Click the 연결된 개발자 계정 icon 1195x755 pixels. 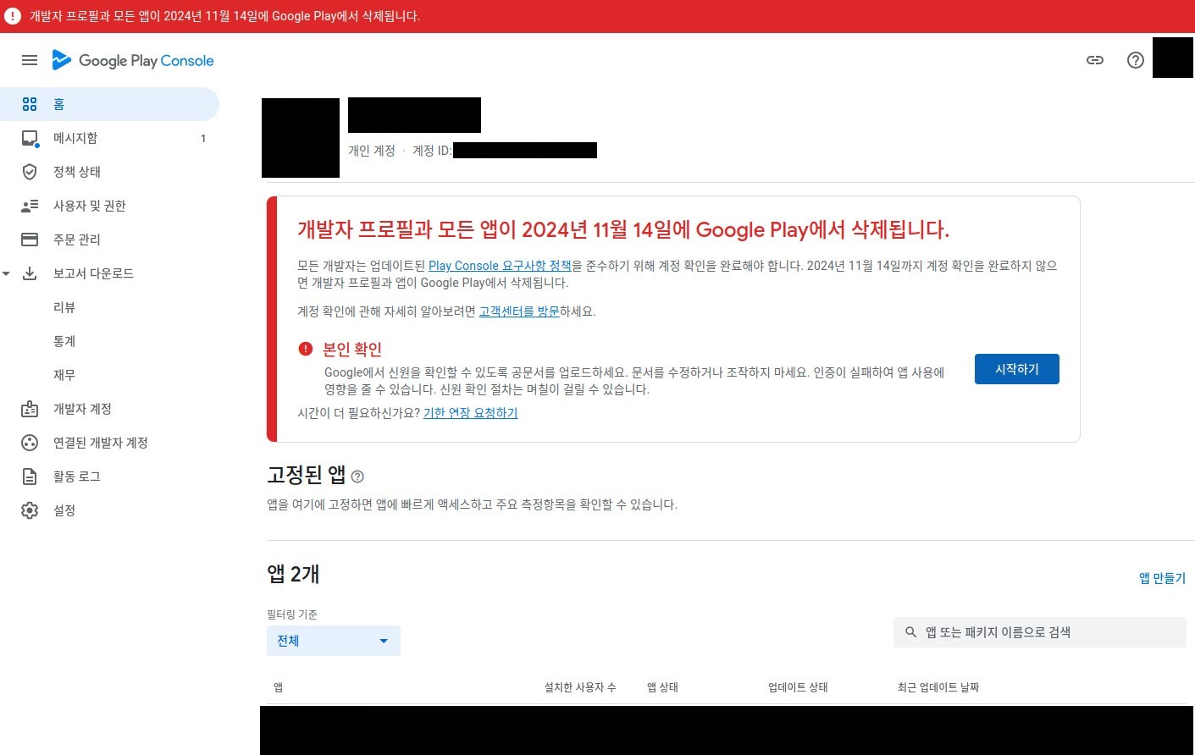[30, 443]
